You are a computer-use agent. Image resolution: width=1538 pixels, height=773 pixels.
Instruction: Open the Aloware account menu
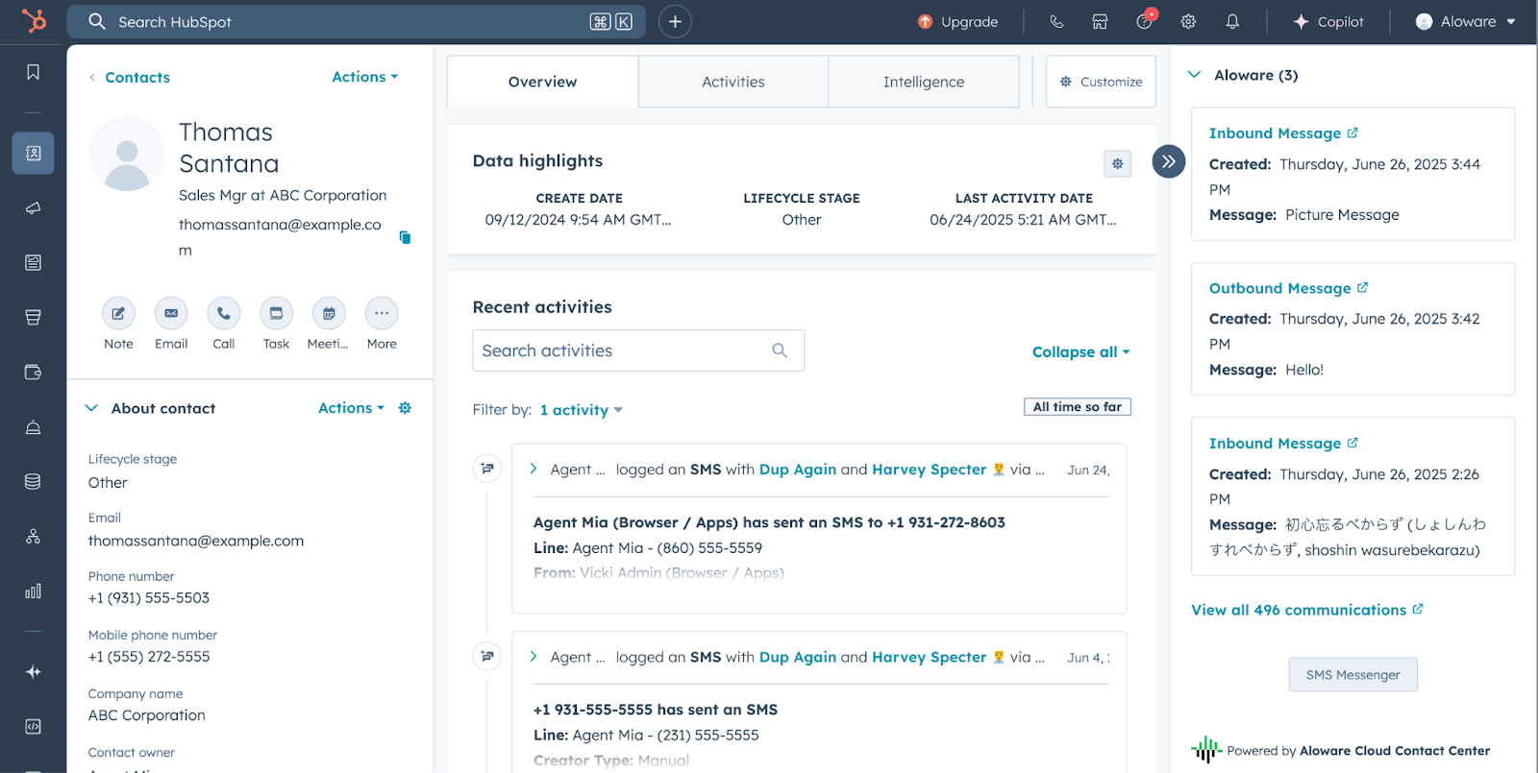click(x=1465, y=21)
